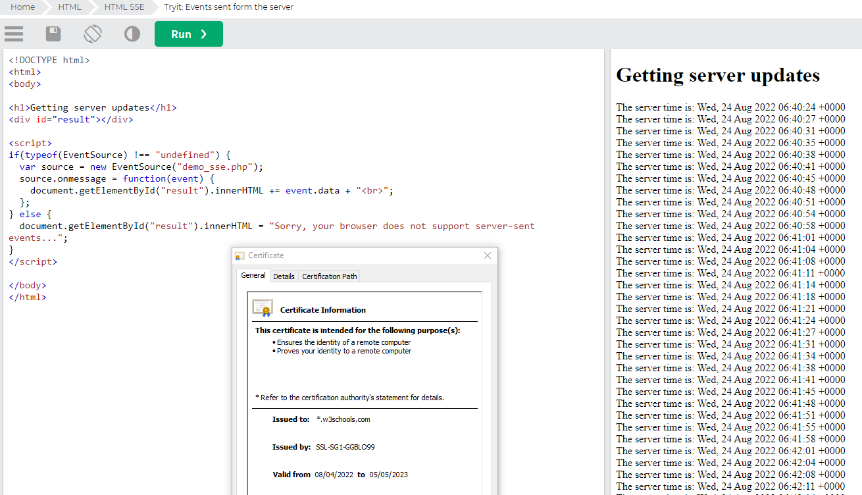The height and width of the screenshot is (495, 862).
Task: Click the Certificate dialog title bar icon
Action: pyautogui.click(x=240, y=256)
